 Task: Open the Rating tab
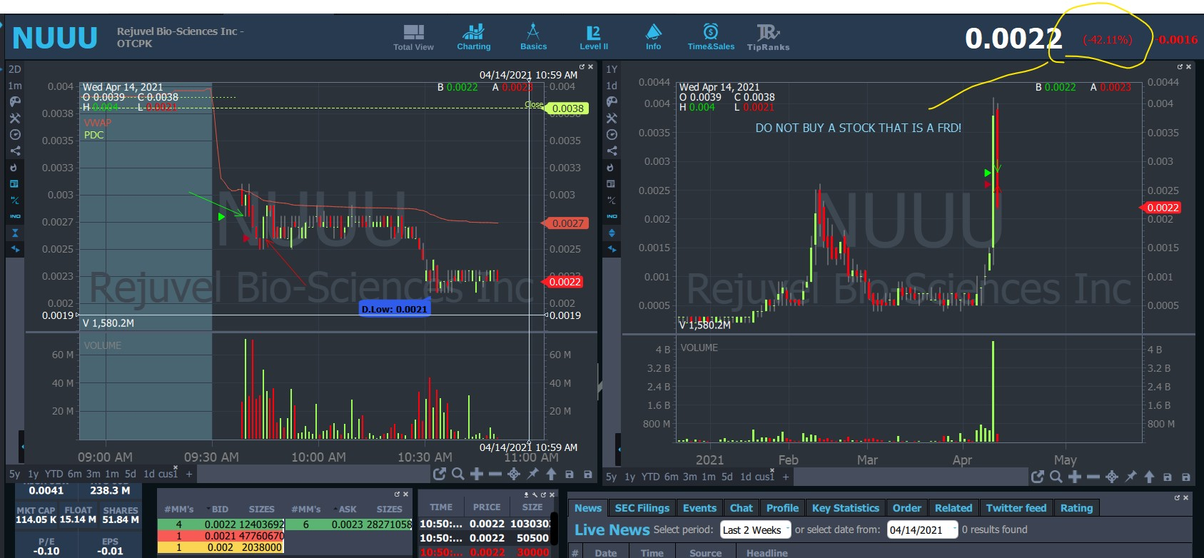coord(1076,508)
